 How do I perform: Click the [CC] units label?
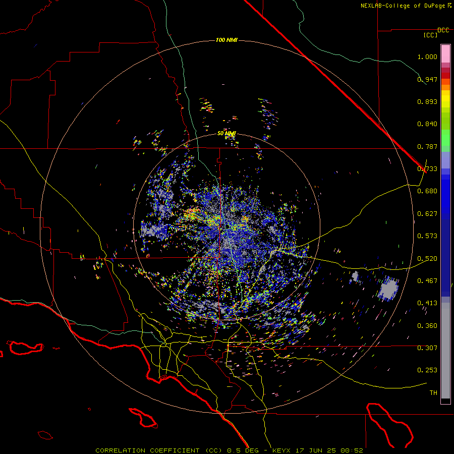coord(430,35)
